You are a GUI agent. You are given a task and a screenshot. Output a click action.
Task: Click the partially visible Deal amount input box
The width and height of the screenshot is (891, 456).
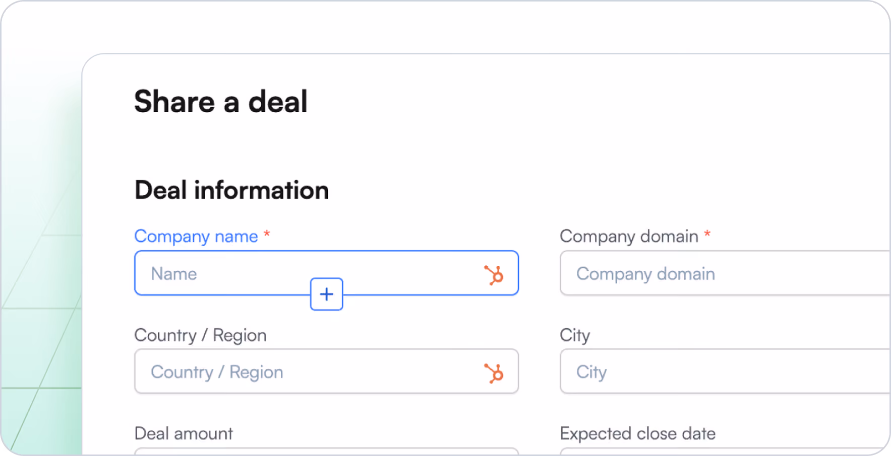click(326, 451)
